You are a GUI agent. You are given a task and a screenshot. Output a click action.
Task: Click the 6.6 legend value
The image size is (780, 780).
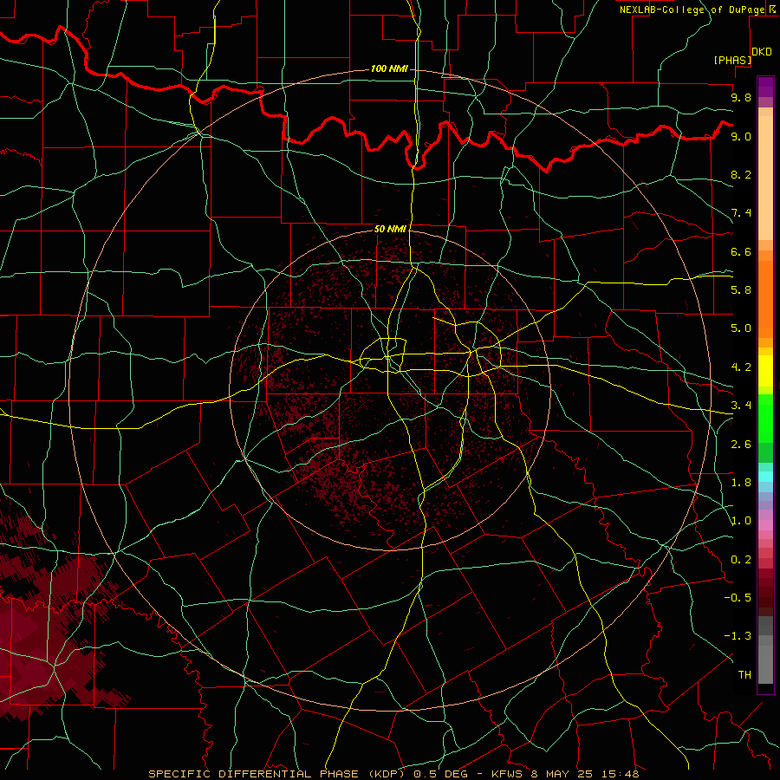click(741, 251)
